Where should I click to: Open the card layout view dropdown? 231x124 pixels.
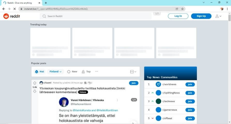[133, 72]
